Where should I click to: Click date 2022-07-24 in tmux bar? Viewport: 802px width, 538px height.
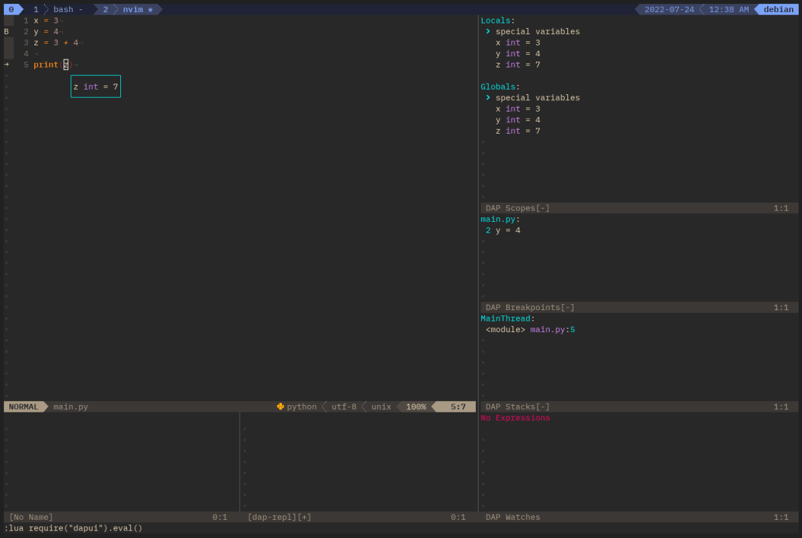669,9
